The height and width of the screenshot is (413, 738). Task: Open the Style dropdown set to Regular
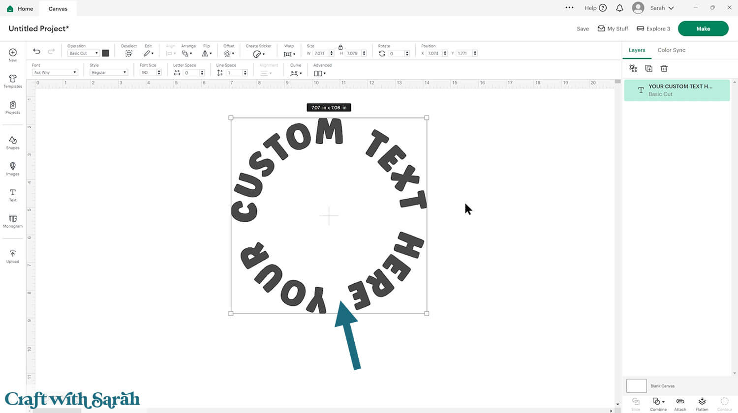point(108,73)
